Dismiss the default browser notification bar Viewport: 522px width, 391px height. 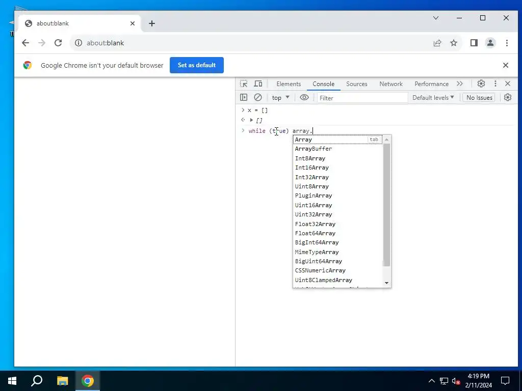(505, 65)
